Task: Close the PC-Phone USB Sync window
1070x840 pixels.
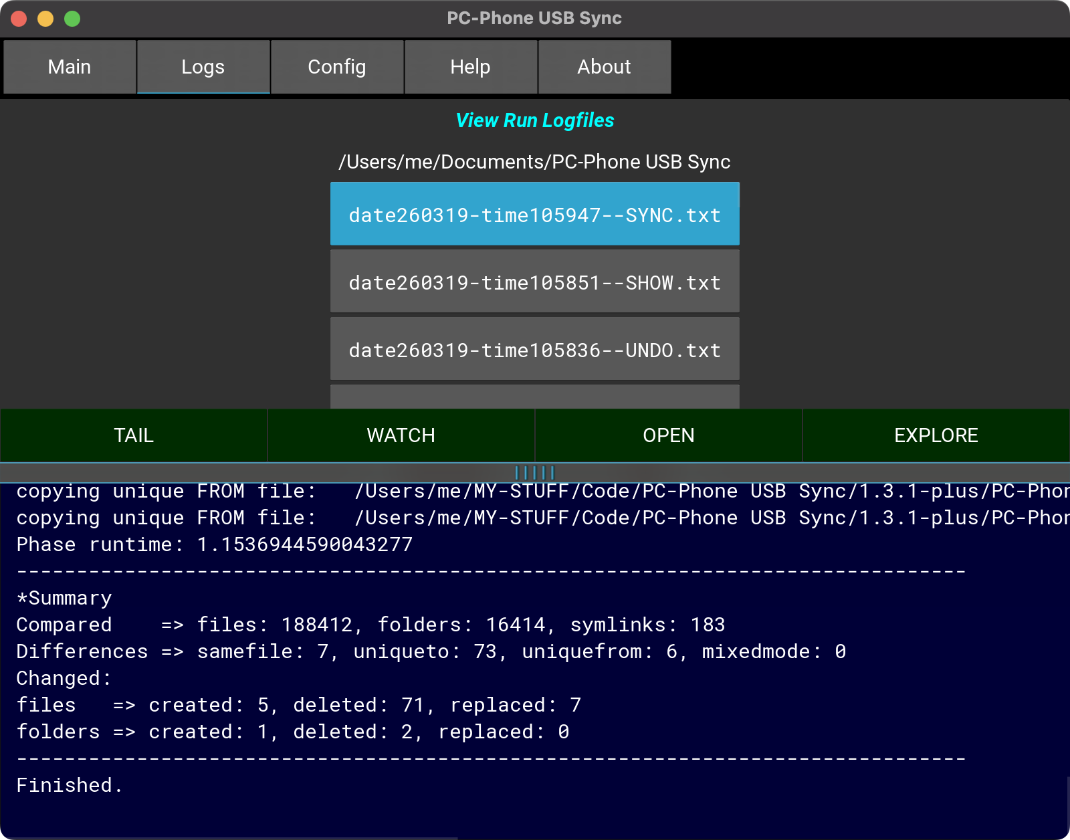Action: pos(19,19)
